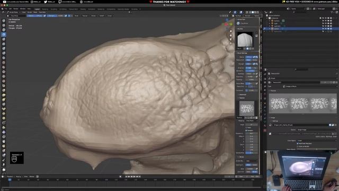Select the Smooth brush tool
The height and width of the screenshot is (191, 339).
[x=4, y=63]
